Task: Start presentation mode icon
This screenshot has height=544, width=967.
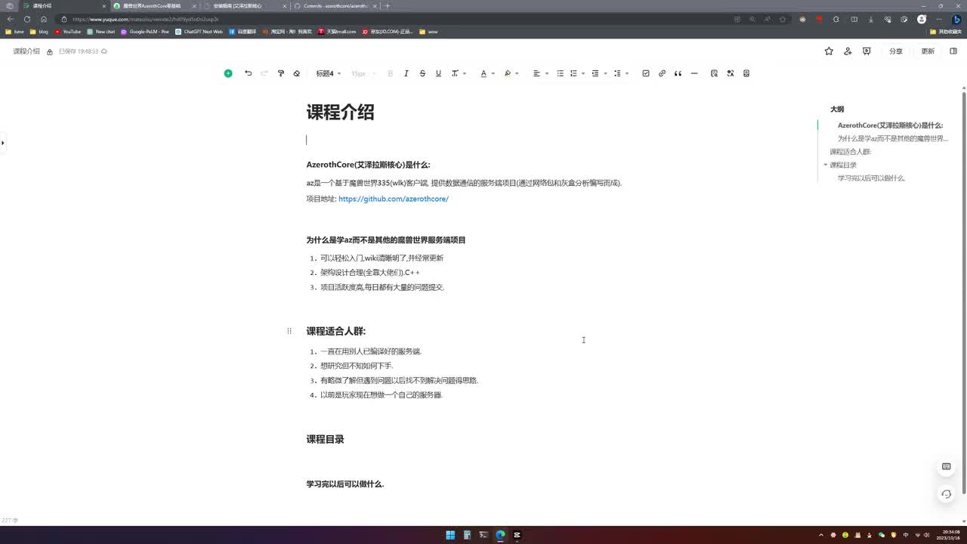Action: pyautogui.click(x=867, y=51)
